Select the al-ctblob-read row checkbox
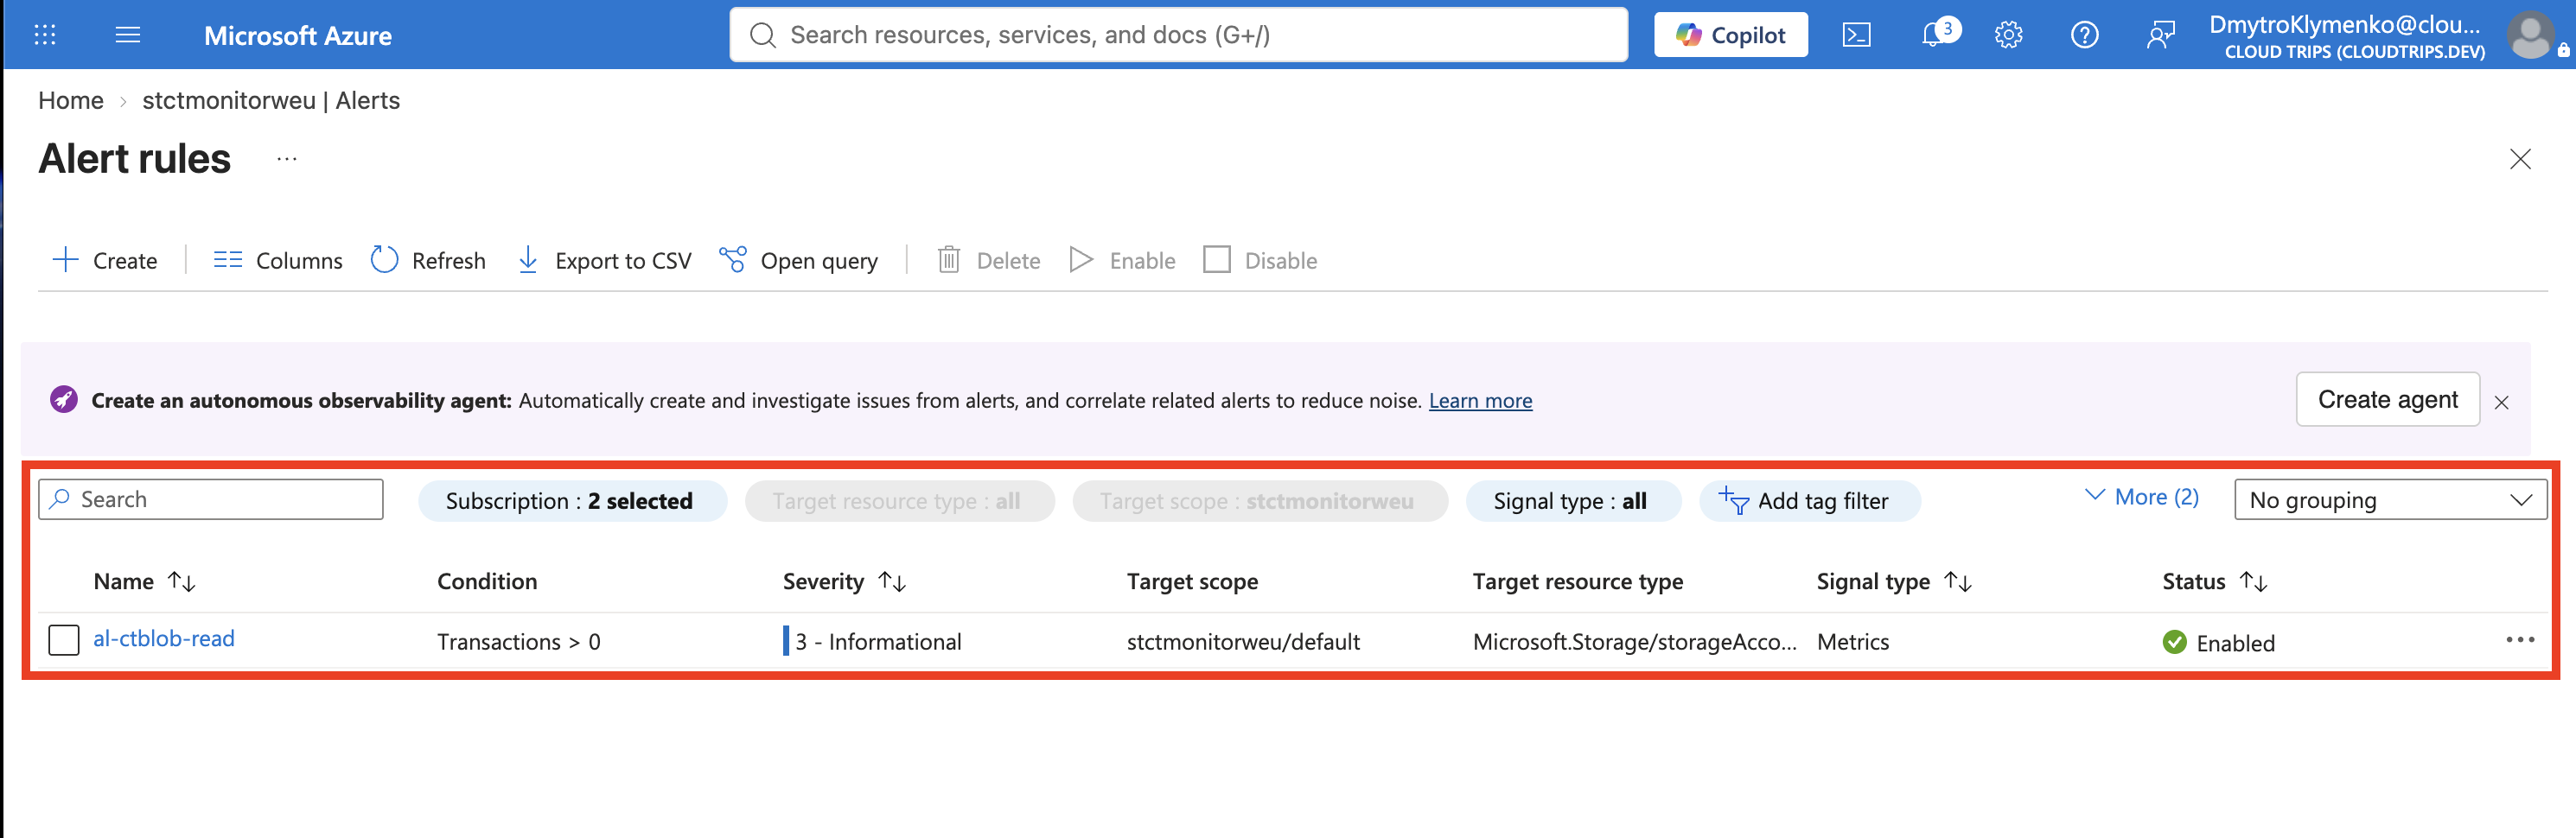Screen dimensions: 2576x838 [64, 640]
